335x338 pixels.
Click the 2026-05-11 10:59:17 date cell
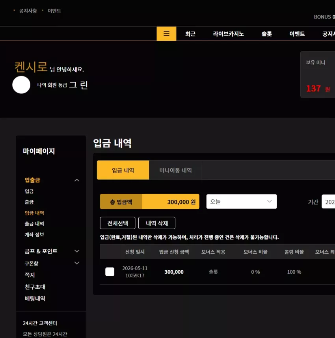pyautogui.click(x=135, y=272)
